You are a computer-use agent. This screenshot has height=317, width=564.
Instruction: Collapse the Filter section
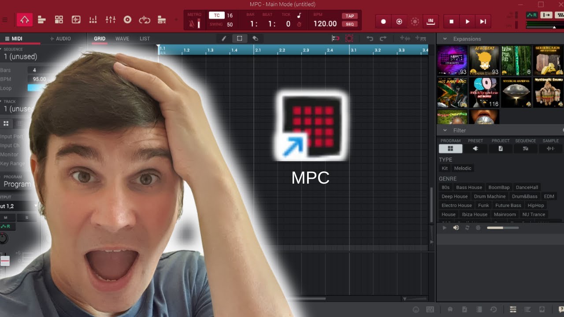click(445, 130)
